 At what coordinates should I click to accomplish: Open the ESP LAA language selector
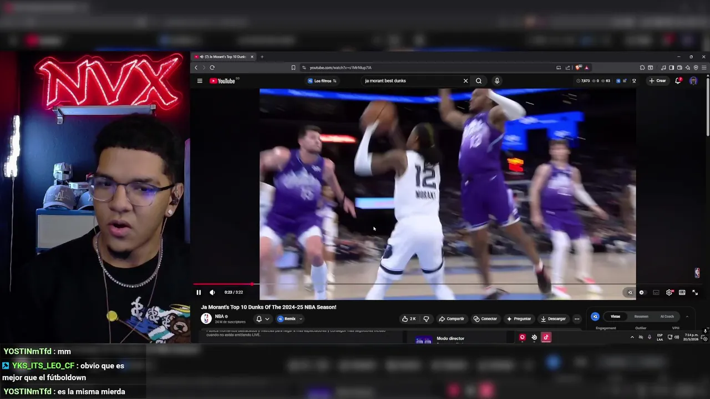(660, 337)
